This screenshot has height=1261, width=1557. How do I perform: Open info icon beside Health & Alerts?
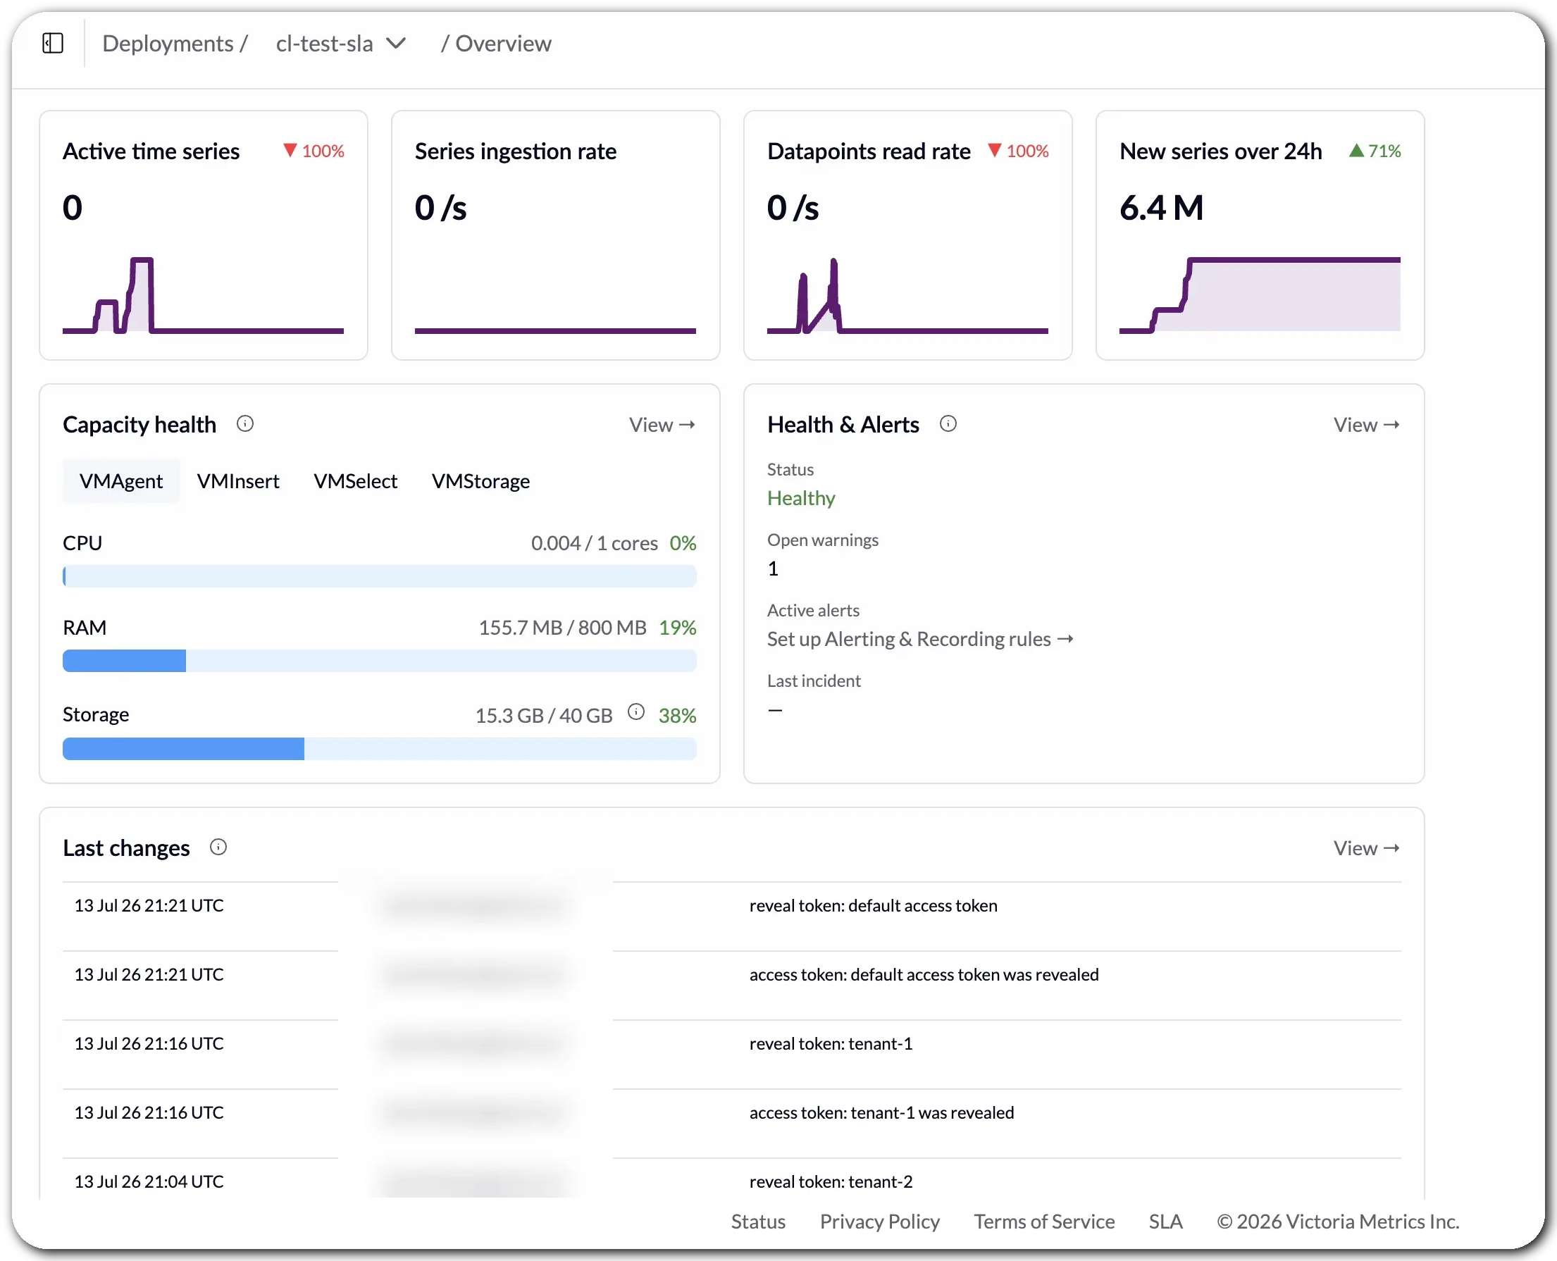948,423
